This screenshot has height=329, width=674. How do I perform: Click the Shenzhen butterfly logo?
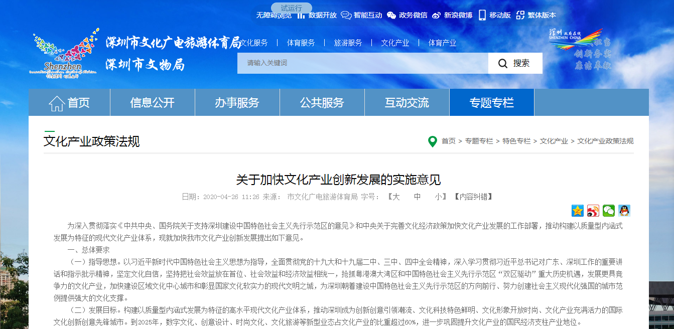(64, 54)
